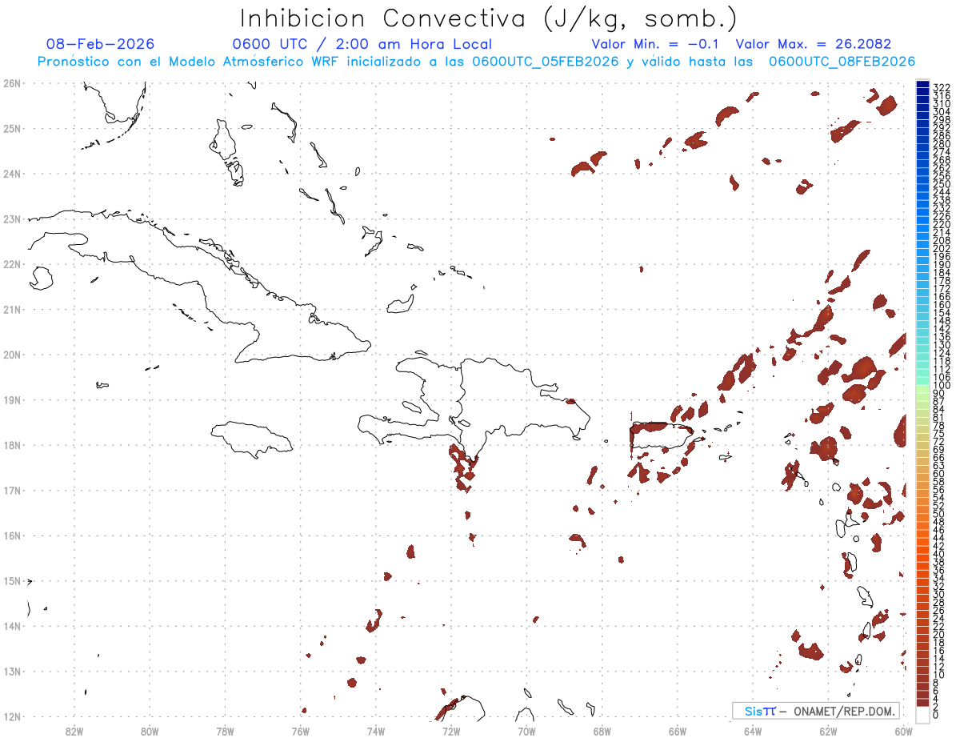Click the color bar label '50'
960x742 pixels.
coord(939,514)
